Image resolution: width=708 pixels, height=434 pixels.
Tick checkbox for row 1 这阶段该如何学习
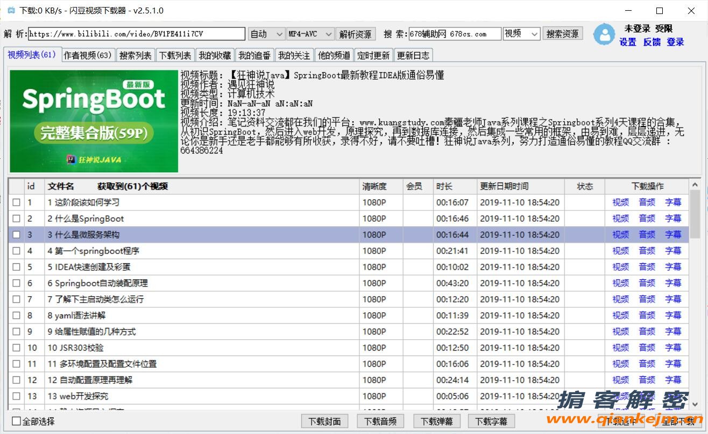pos(16,202)
